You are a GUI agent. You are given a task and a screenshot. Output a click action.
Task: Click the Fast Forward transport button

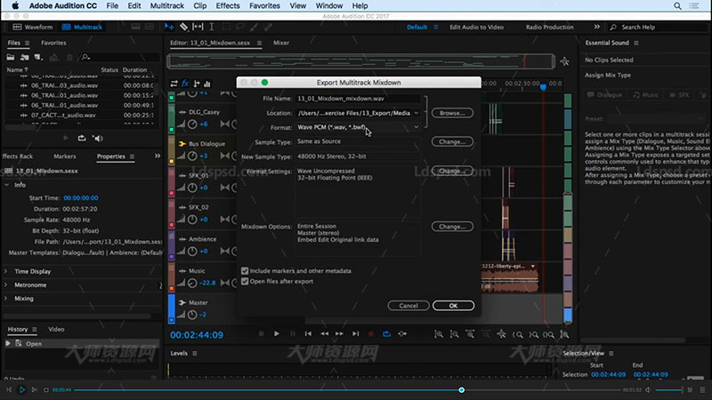(340, 334)
